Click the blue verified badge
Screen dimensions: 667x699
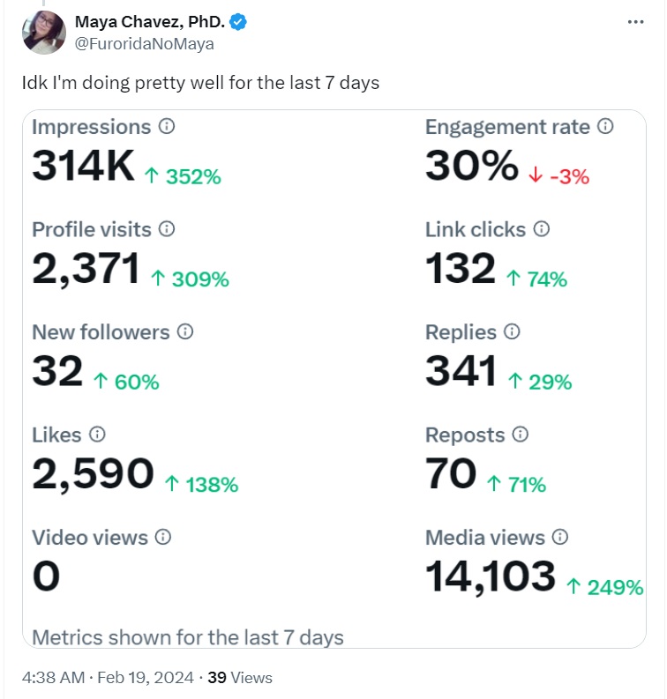[x=238, y=23]
